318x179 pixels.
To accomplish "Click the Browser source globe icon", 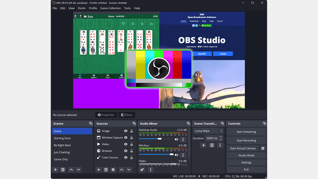I will [99, 151].
